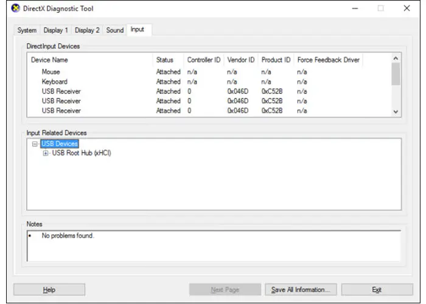The width and height of the screenshot is (426, 304).
Task: Click the Status column header
Action: pyautogui.click(x=169, y=60)
